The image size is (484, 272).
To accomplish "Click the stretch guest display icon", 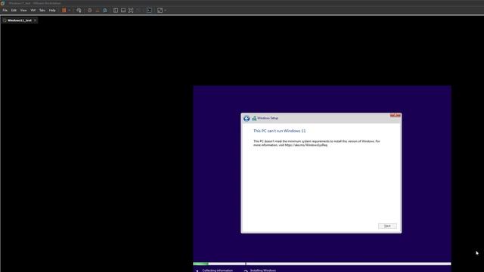I will pos(160,10).
